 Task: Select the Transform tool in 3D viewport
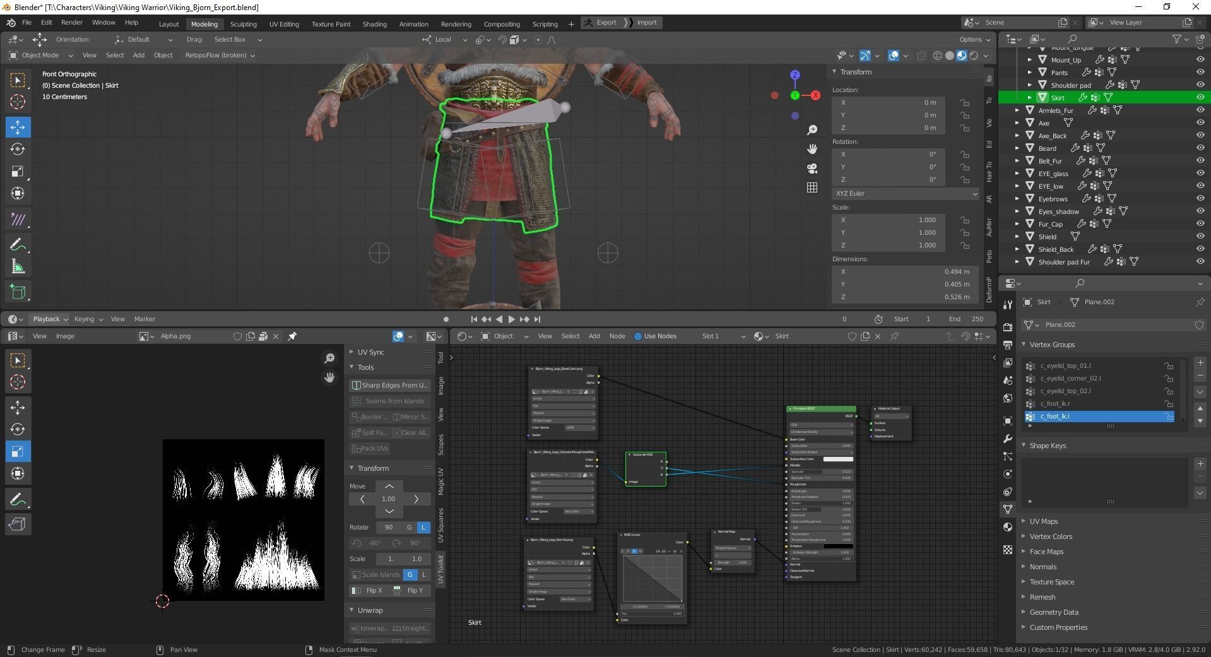pyautogui.click(x=18, y=194)
